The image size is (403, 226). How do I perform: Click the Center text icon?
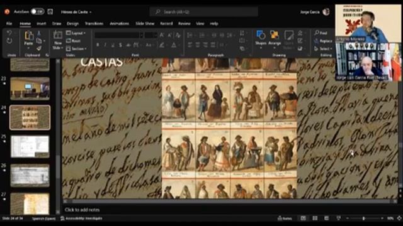(198, 45)
